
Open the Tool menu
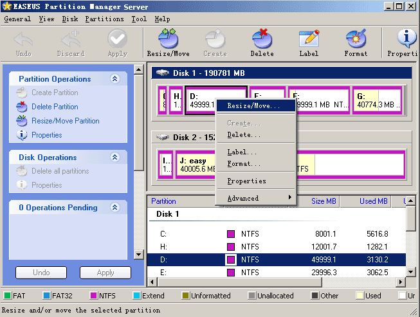139,19
